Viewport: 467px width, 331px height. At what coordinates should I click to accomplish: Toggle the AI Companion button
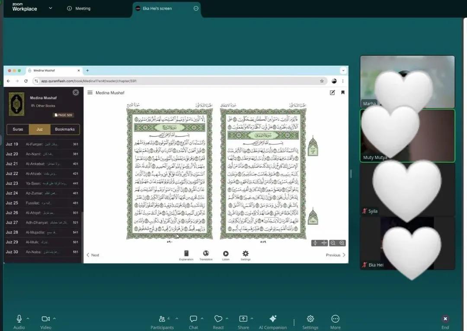tap(273, 319)
